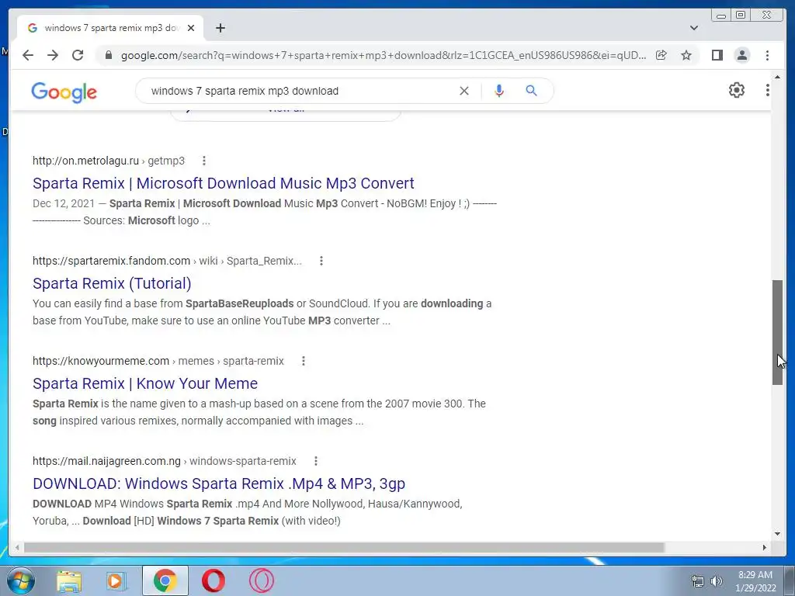Share this page from address bar
The height and width of the screenshot is (596, 795).
pos(661,55)
